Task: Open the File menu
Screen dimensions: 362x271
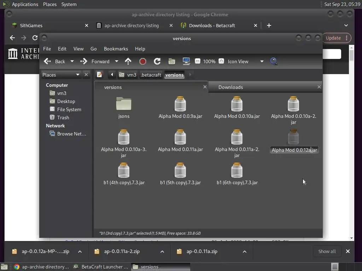Action: click(47, 49)
